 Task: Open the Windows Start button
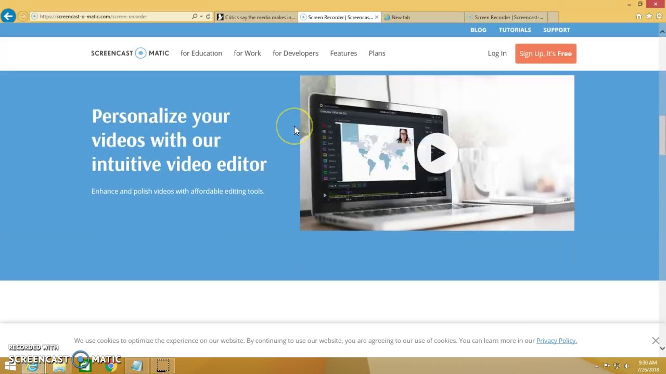point(10,366)
